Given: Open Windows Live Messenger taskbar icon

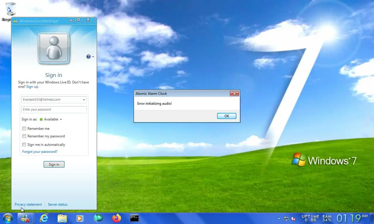Looking at the screenshot, I should [25, 218].
